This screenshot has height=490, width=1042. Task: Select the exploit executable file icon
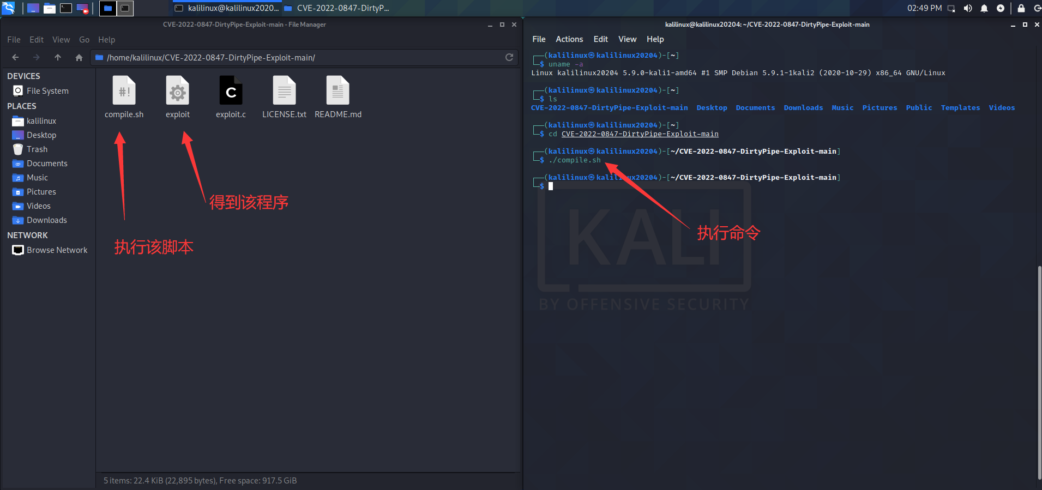178,90
